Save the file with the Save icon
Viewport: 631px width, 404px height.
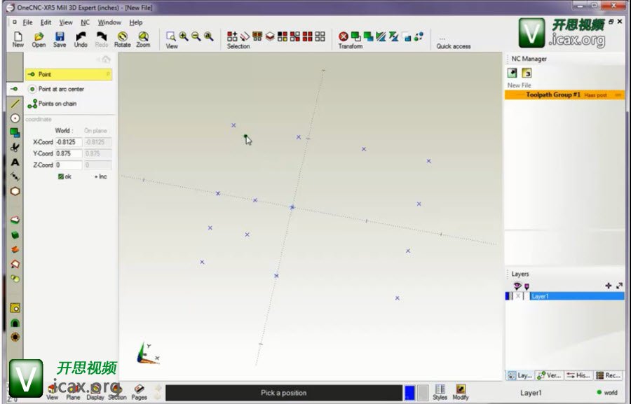click(x=60, y=39)
